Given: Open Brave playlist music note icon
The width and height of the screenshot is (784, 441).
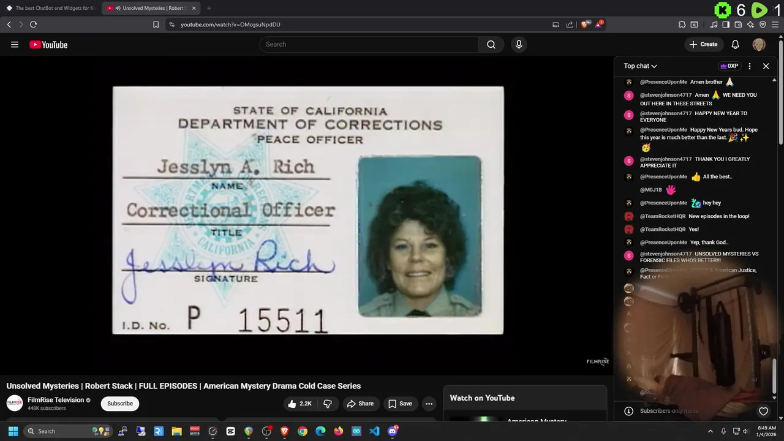Looking at the screenshot, I should 714,24.
